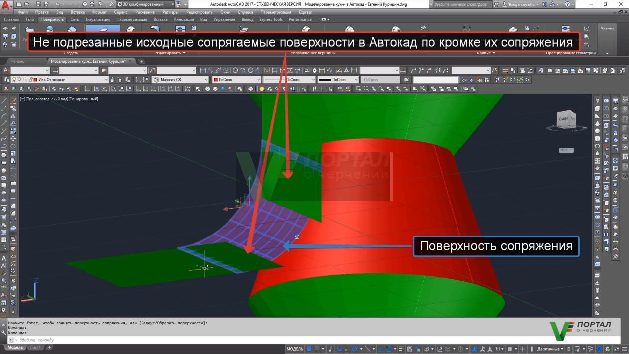The image size is (629, 354).
Task: Click the Multiline text A tool in left toolbar
Action: 4,258
